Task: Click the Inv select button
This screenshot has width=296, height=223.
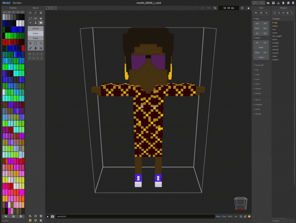Action: 265,43
